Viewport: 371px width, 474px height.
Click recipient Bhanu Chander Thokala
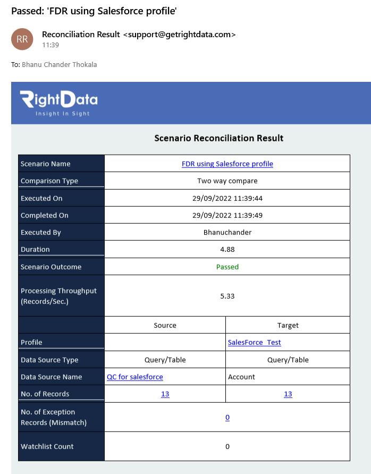click(59, 65)
